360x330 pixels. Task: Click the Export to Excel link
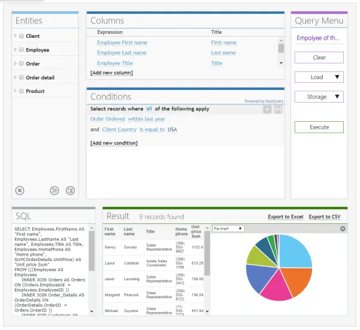point(285,217)
